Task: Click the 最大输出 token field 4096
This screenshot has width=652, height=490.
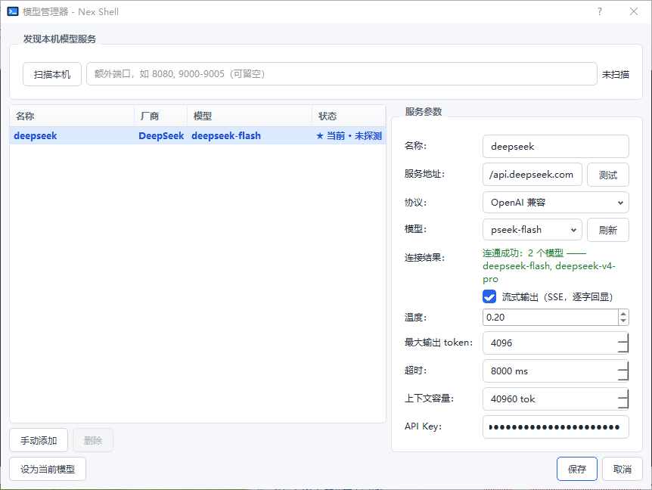Action: 555,343
